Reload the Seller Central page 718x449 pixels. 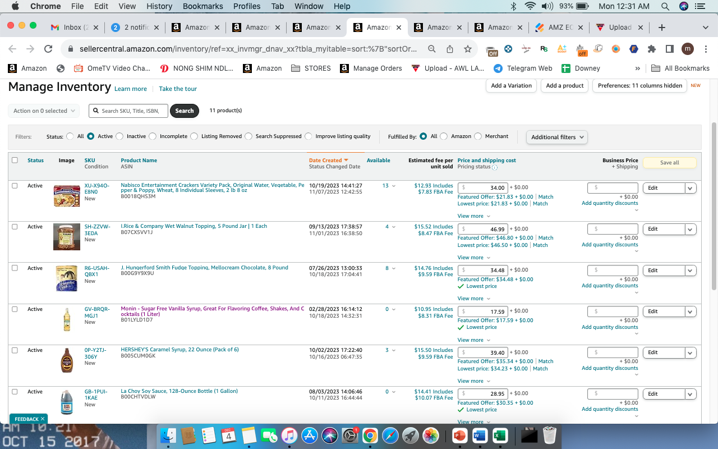(x=48, y=49)
